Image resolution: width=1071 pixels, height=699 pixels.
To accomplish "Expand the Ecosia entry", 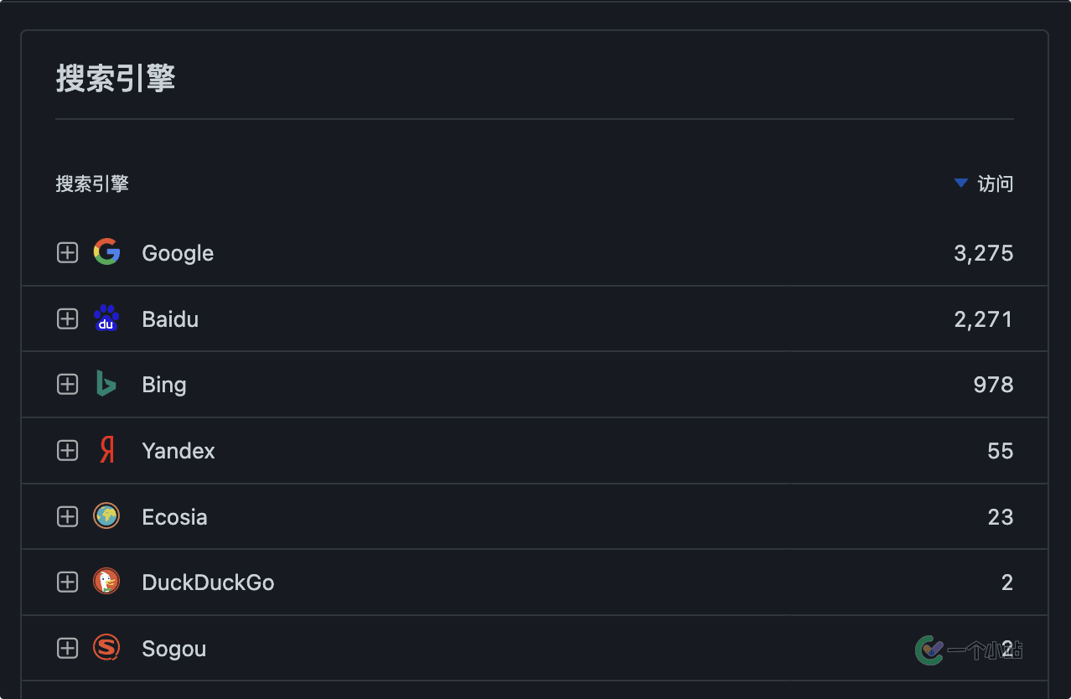I will click(x=67, y=516).
